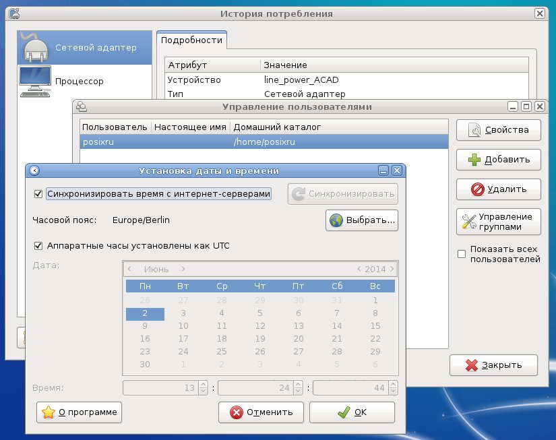Sort by Домашний каталог column header
556x440 pixels.
coord(277,127)
